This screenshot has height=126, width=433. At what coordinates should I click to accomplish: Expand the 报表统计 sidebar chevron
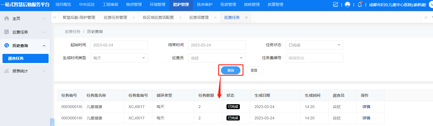44,71
